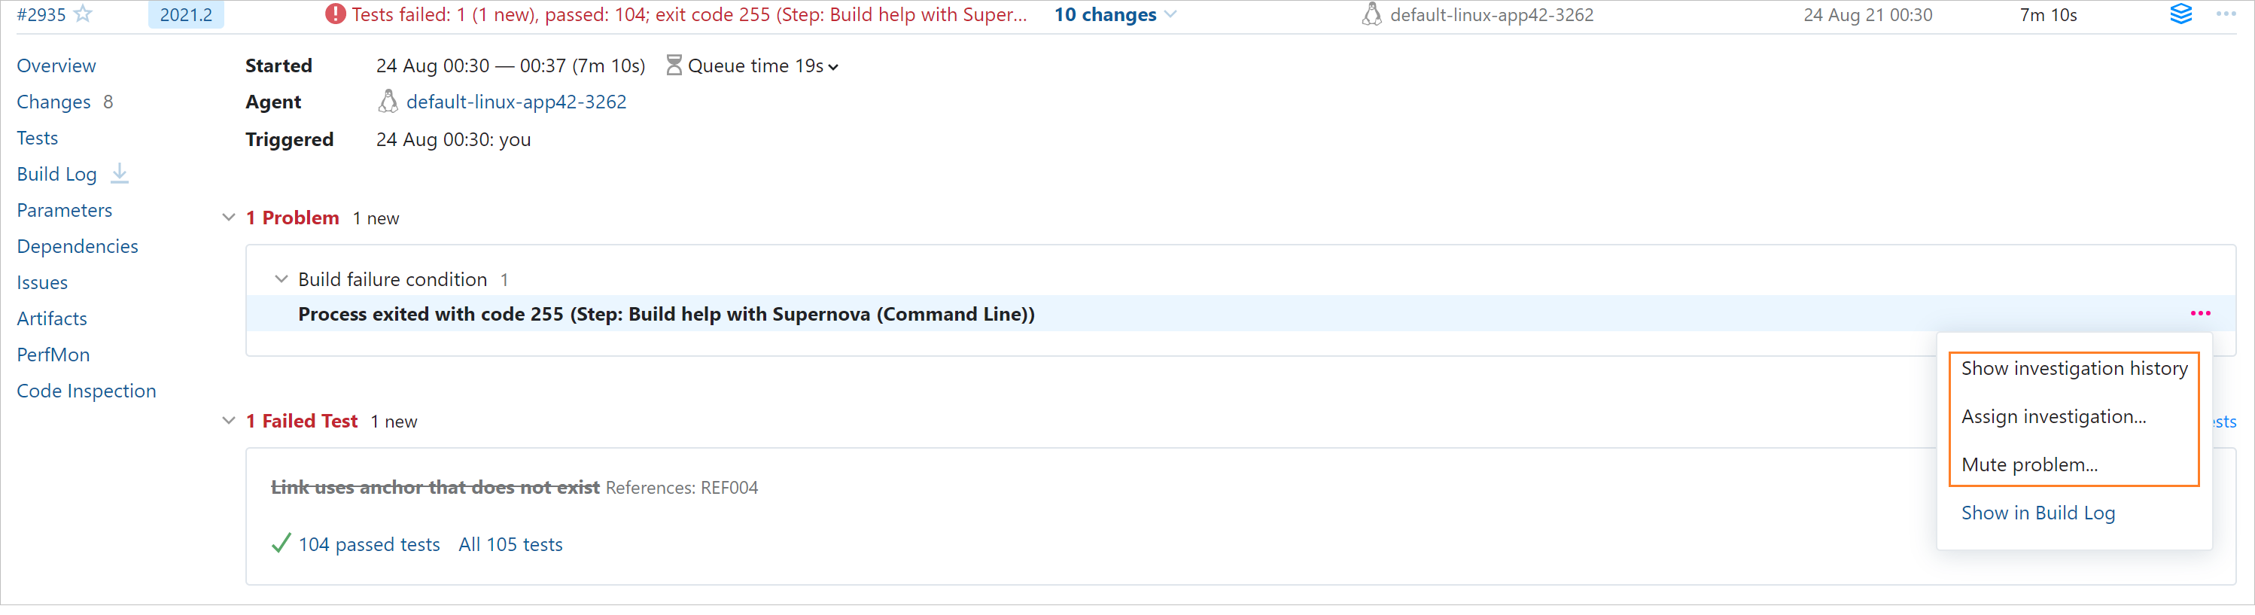
Task: Collapse the 1 Failed Test section
Action: pos(229,421)
